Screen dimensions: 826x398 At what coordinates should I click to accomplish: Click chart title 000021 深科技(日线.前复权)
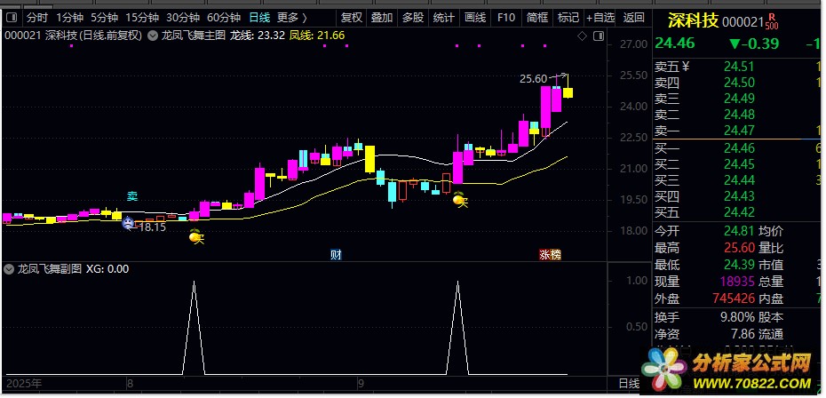point(73,36)
